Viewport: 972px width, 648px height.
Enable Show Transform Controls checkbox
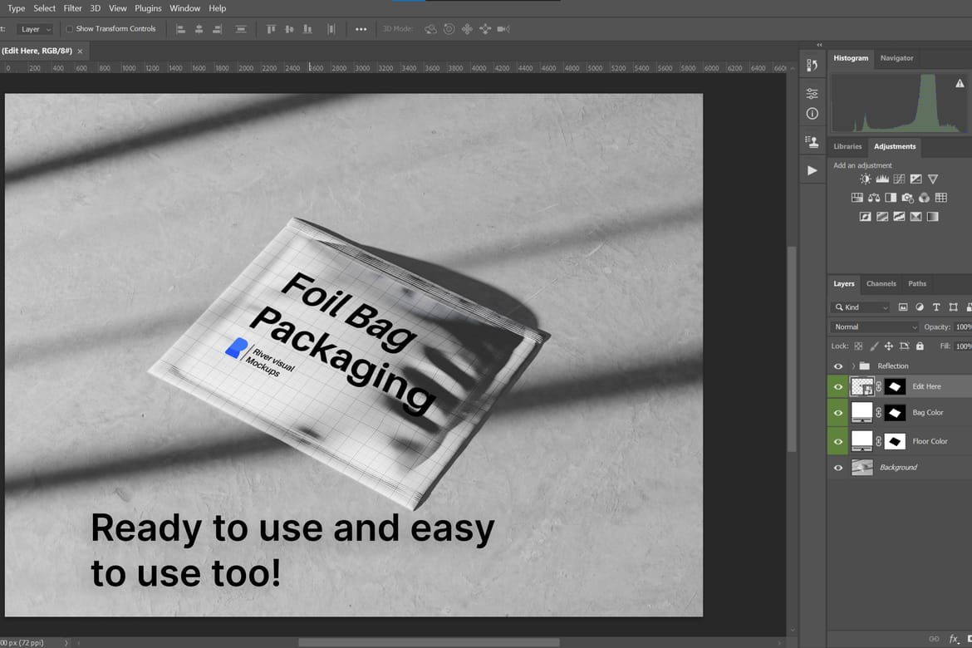[x=70, y=28]
